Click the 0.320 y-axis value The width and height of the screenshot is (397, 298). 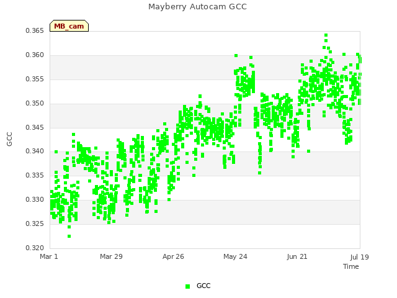point(35,248)
